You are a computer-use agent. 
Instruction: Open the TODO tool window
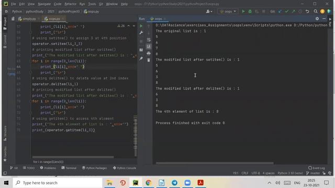(x=29, y=168)
